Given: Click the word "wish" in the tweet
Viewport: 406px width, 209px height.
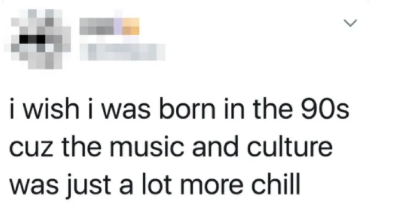Looking at the screenshot, I should click(x=51, y=109).
